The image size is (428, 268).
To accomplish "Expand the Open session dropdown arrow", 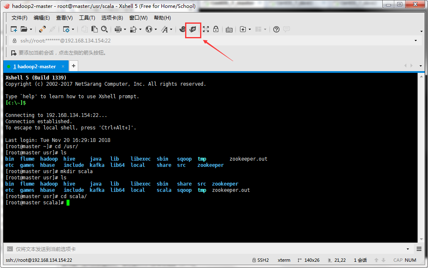I will coord(31,30).
